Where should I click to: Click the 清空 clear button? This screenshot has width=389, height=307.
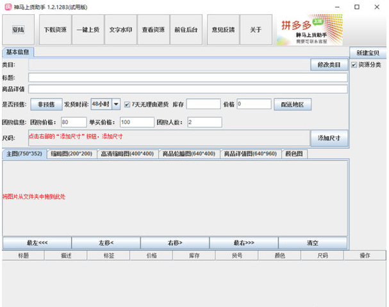pos(312,243)
